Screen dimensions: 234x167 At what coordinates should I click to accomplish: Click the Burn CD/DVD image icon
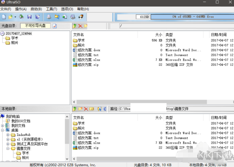[81, 17]
